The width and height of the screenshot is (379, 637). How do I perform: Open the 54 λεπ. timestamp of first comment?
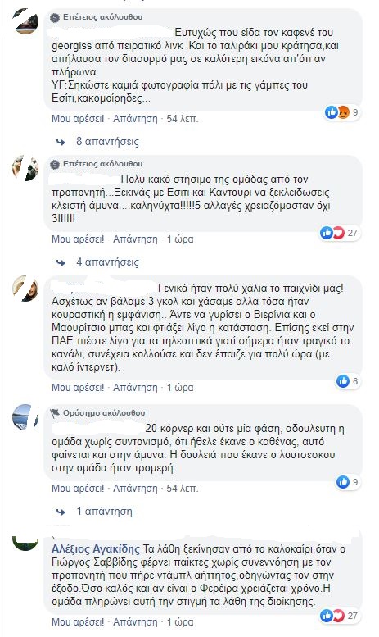point(183,119)
